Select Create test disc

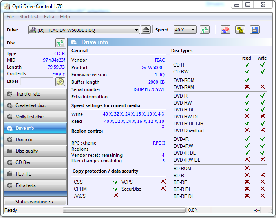pos(35,105)
